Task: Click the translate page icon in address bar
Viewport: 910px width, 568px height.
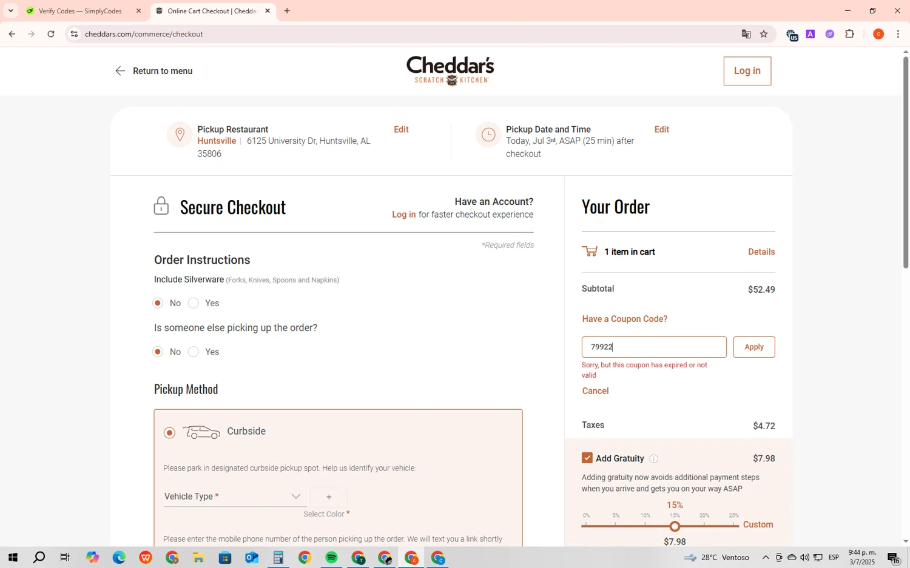Action: tap(746, 34)
